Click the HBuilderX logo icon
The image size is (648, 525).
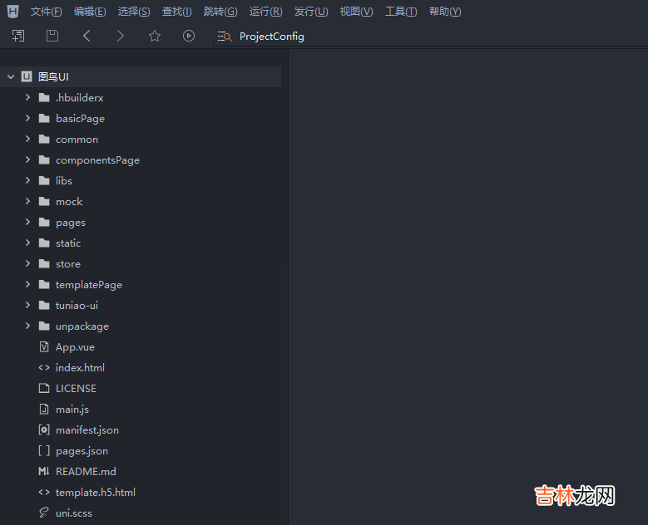tap(12, 12)
